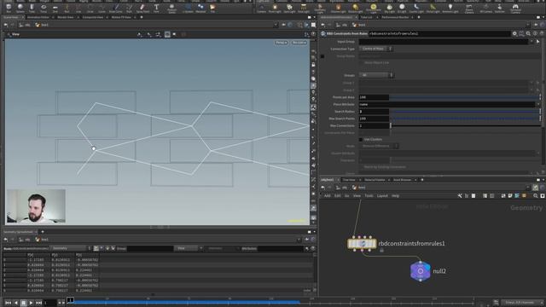The image size is (546, 307).
Task: Open the spreadsheet Geometry type dropdown
Action: [x=72, y=248]
